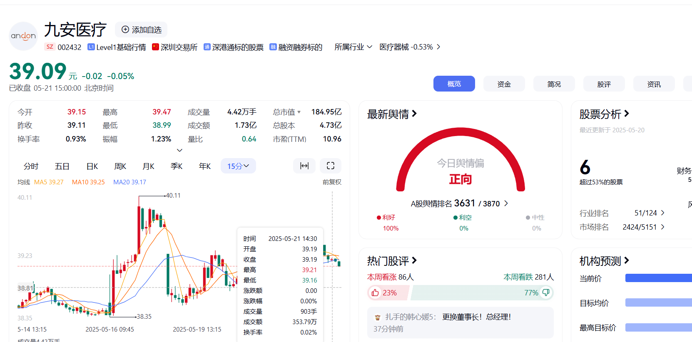Screen dimensions: 692x342
Task: Click the 38.35 low marker on chart
Action: pyautogui.click(x=144, y=317)
